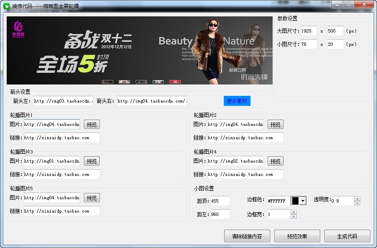This screenshot has width=377, height=248.
Task: Click the 清除链接内容 button
Action: [247, 236]
